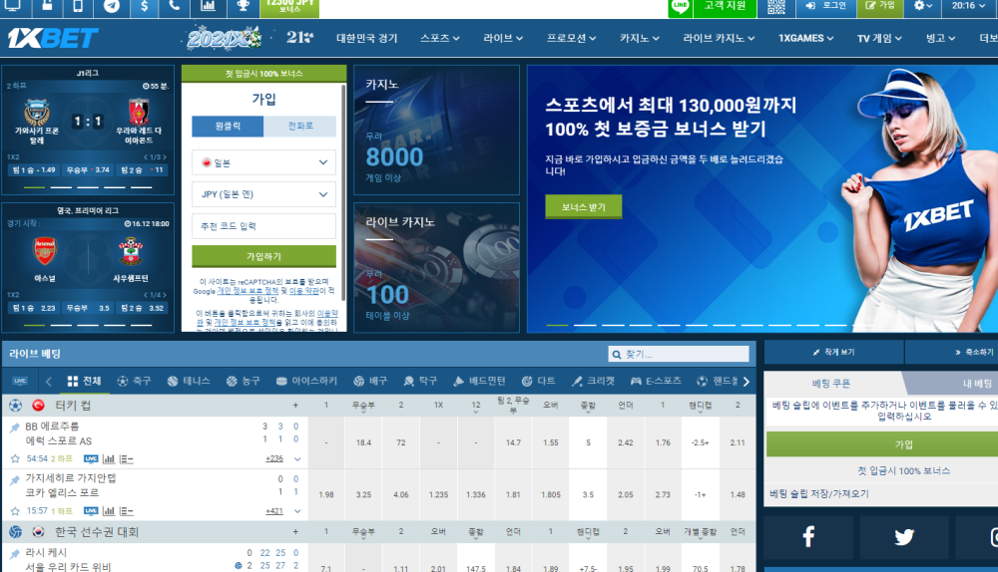Viewport: 998px width, 572px height.
Task: Open the bar chart statistics icon
Action: [x=208, y=6]
